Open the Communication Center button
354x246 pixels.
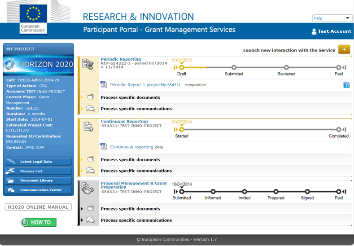38,190
